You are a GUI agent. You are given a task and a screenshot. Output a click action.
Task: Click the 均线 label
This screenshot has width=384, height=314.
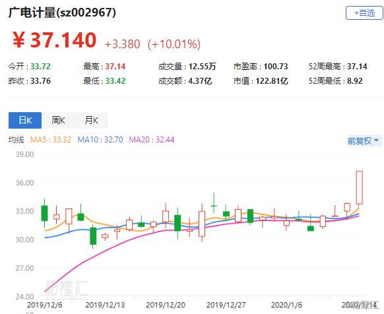point(16,140)
